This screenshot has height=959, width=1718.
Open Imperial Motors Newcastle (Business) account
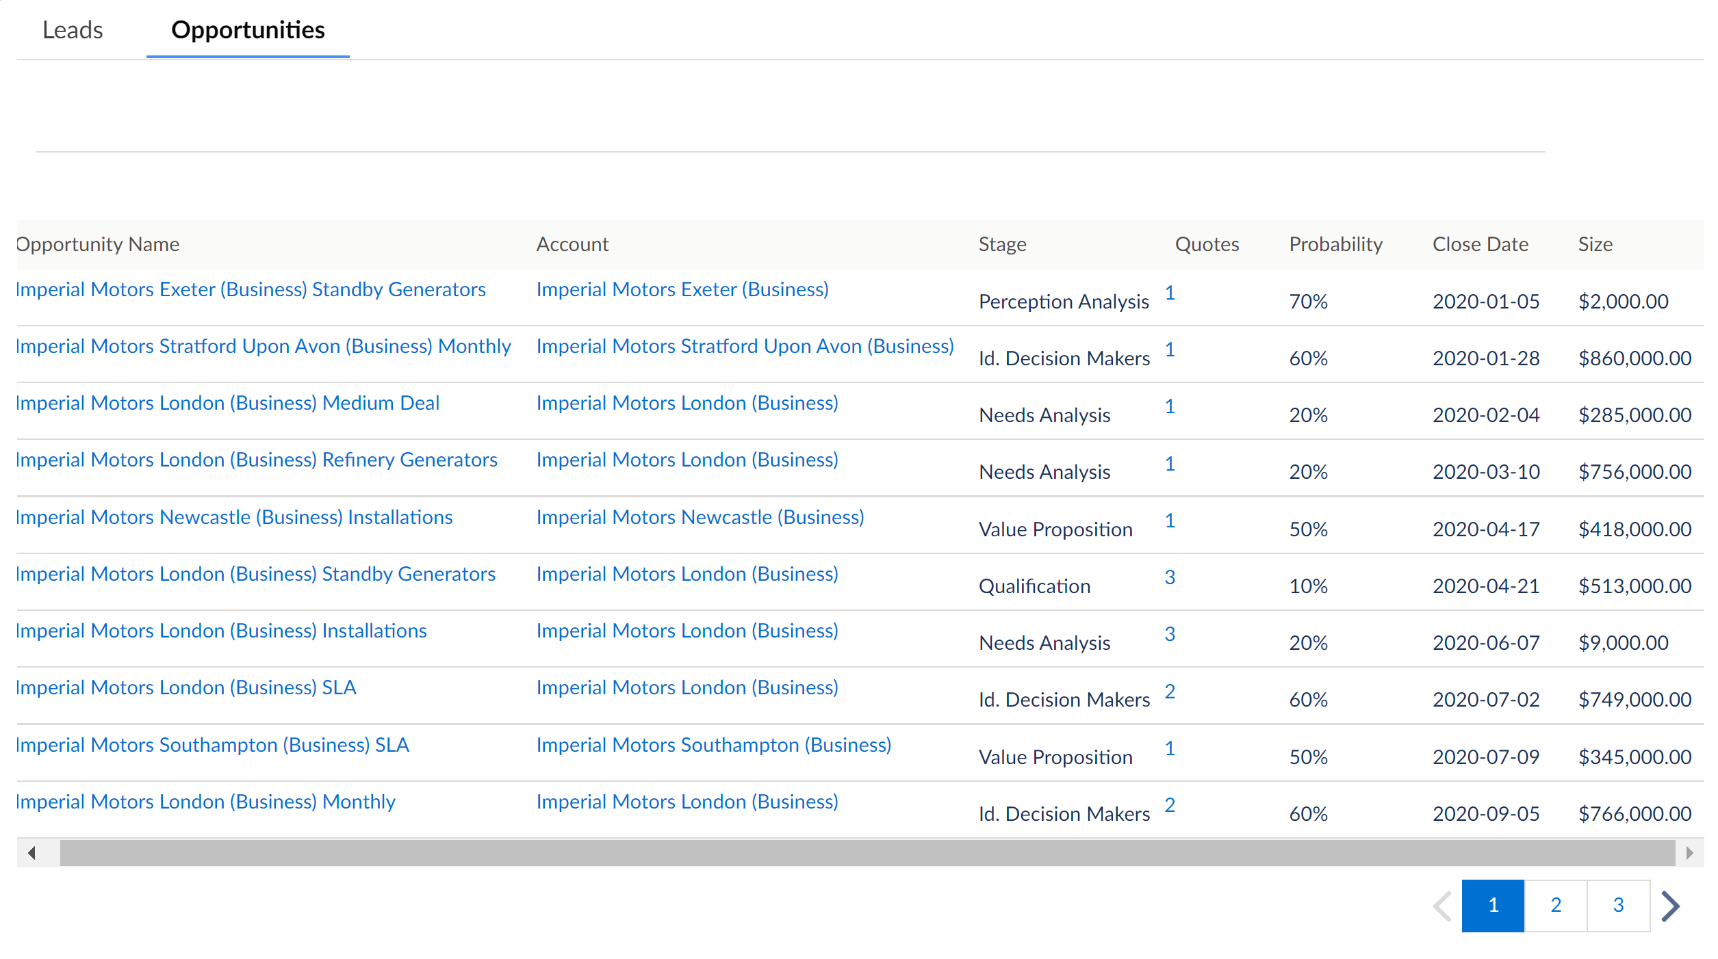point(700,517)
